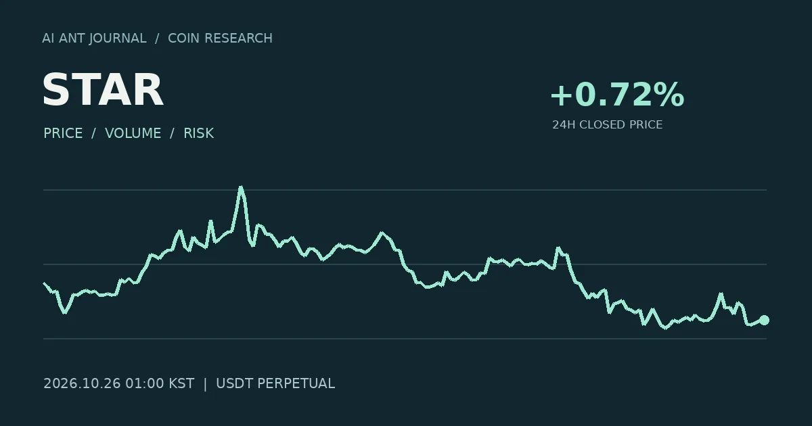The width and height of the screenshot is (812, 426).
Task: Click the top horizontal gridline
Action: (x=405, y=190)
